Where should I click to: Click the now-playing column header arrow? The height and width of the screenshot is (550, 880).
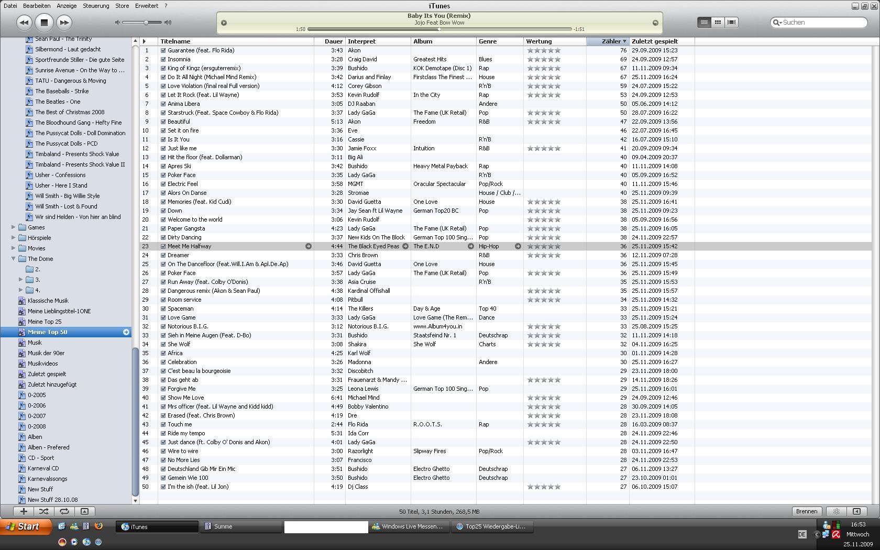click(145, 41)
